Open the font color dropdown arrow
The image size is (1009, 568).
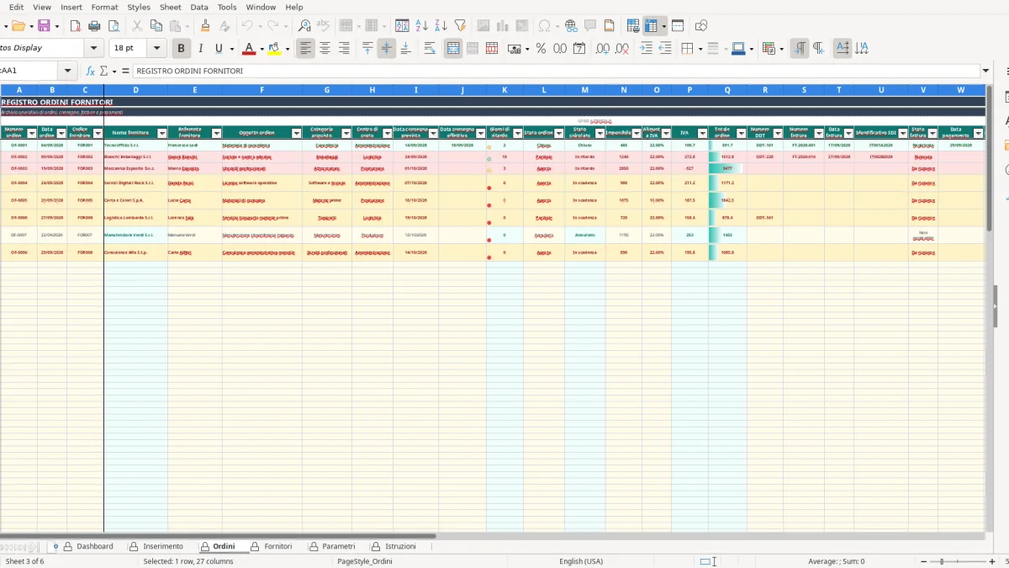261,49
